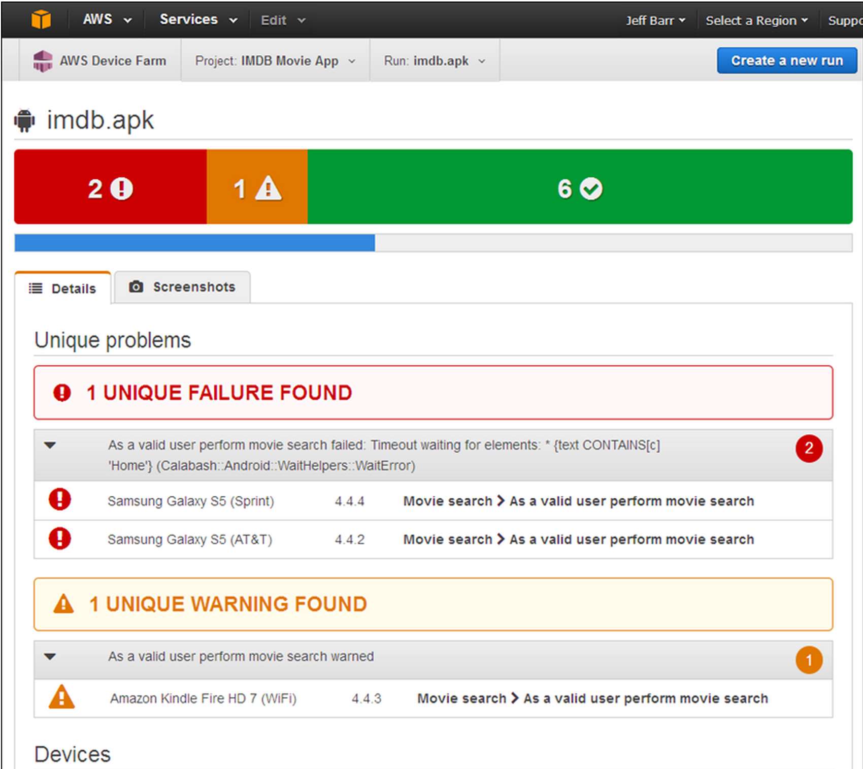Click the blue run progress bar
Image resolution: width=863 pixels, height=769 pixels.
coord(194,243)
